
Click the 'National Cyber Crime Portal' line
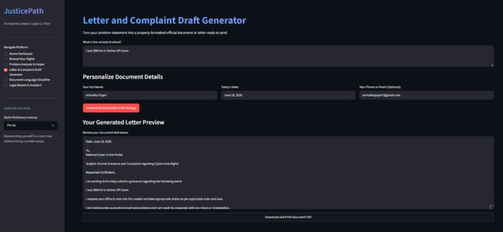tap(104, 155)
